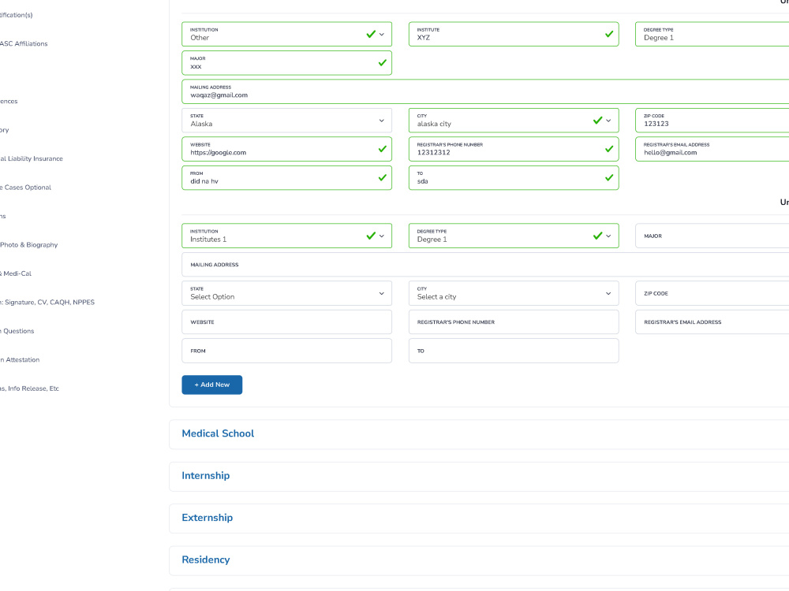
Task: Open the ASC Affiliations sidebar item
Action: (x=24, y=43)
